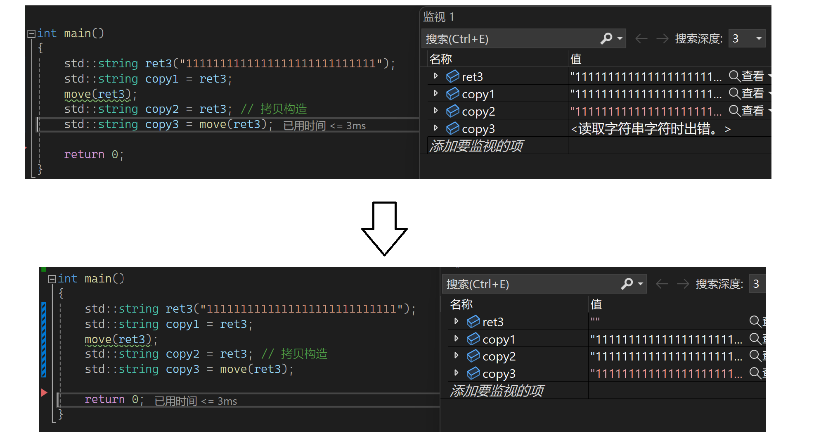Click search magnifier icon in top watch panel
Screen dimensions: 821x446
coord(606,38)
